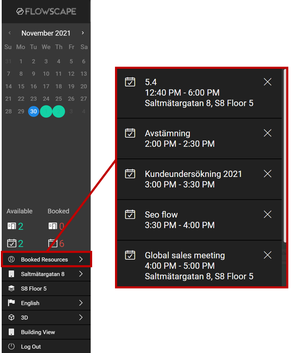Viewport: 301px width, 353px height.
Task: Open the Booked Resources menu item
Action: tap(46, 259)
